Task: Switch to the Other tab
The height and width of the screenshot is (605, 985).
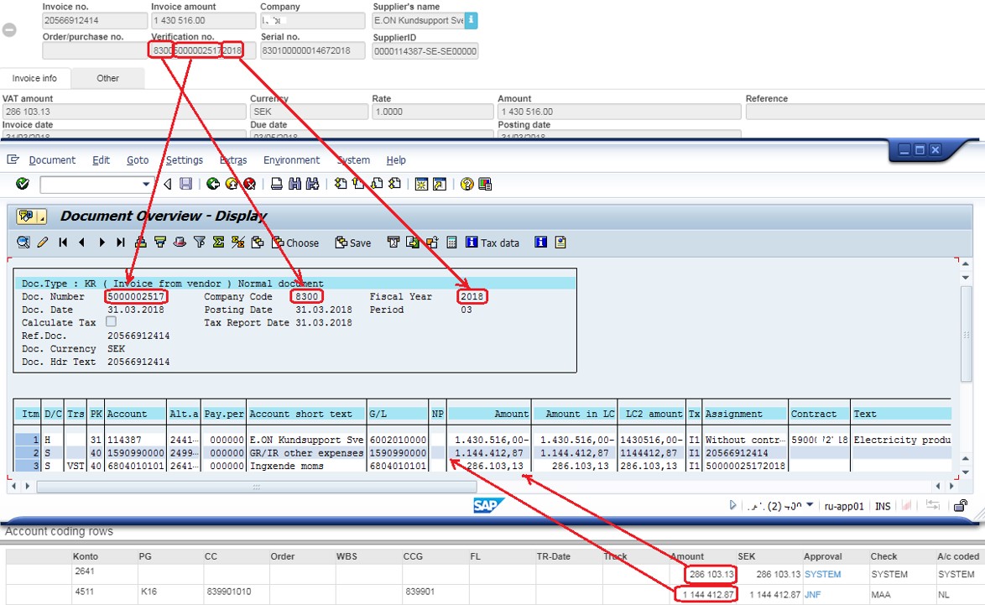Action: [107, 77]
